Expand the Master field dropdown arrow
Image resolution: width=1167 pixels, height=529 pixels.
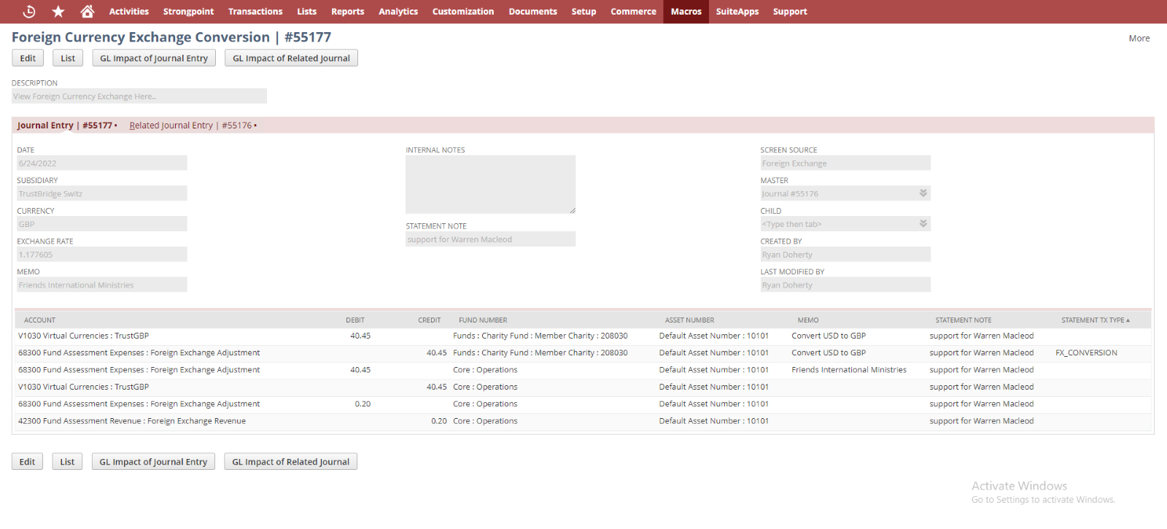[x=923, y=193]
